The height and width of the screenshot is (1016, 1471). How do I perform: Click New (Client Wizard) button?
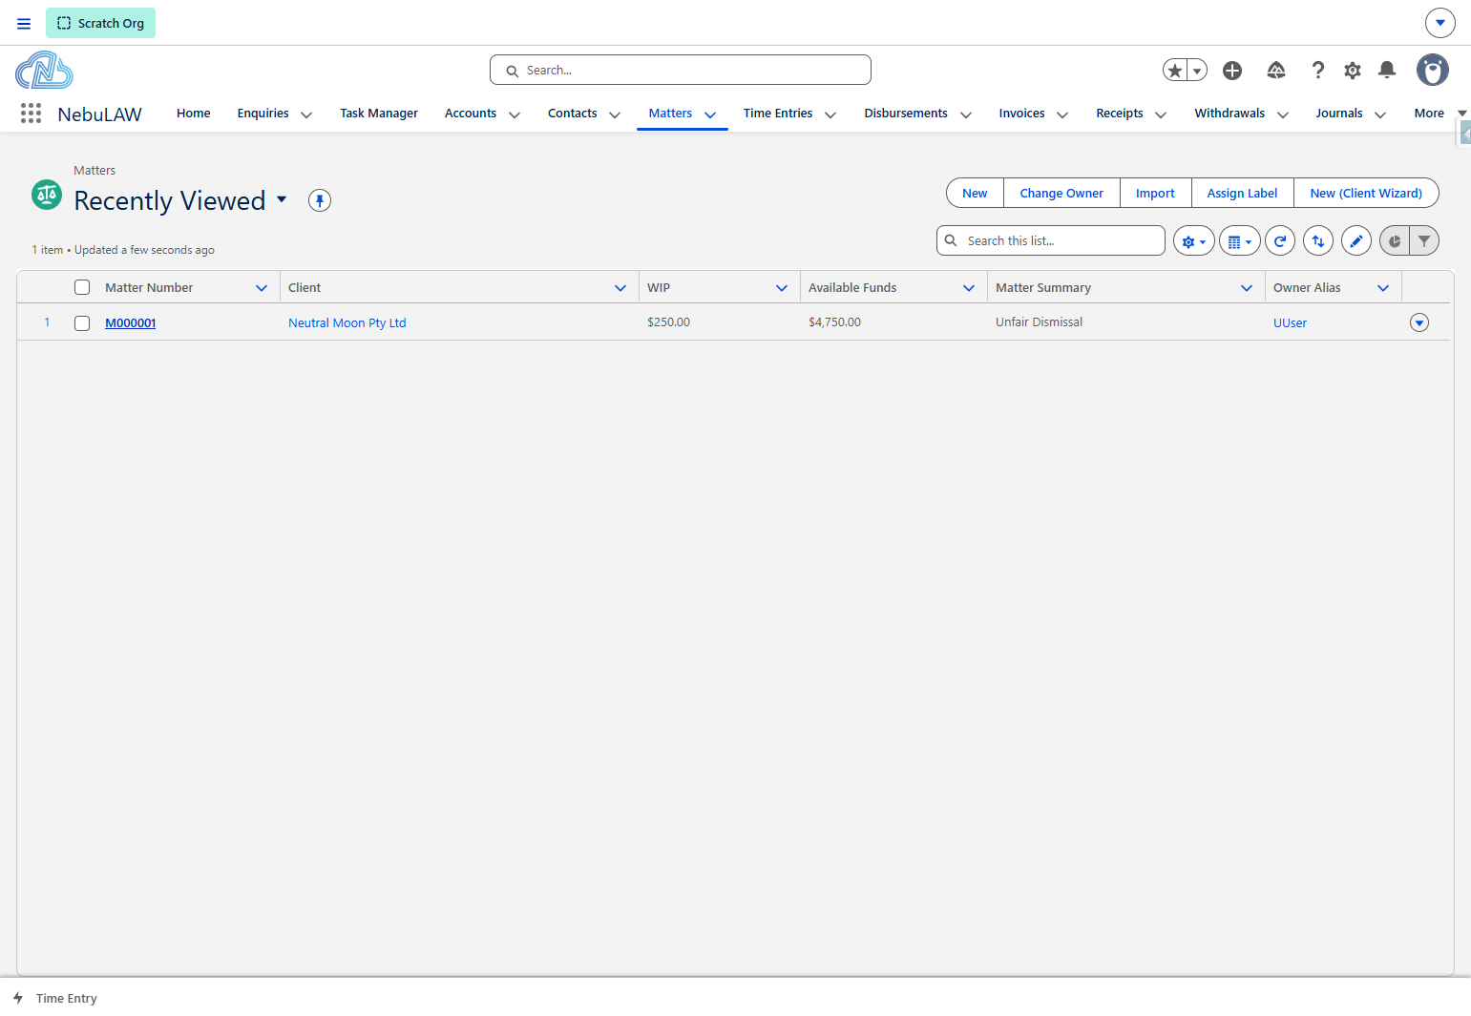(1366, 193)
